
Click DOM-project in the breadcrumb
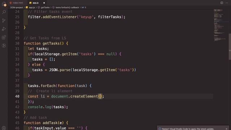pyautogui.click(x=17, y=7)
